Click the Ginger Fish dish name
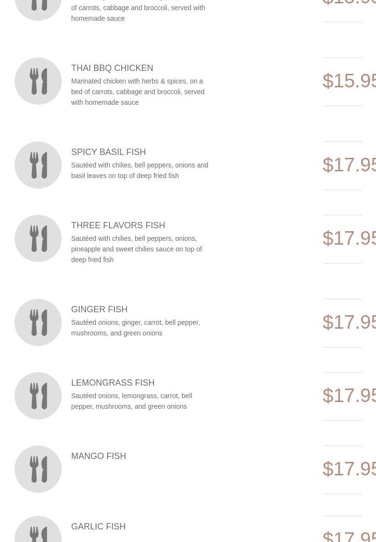376x542 pixels. point(99,309)
